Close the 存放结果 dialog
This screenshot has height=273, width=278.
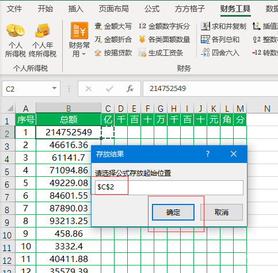click(x=234, y=154)
